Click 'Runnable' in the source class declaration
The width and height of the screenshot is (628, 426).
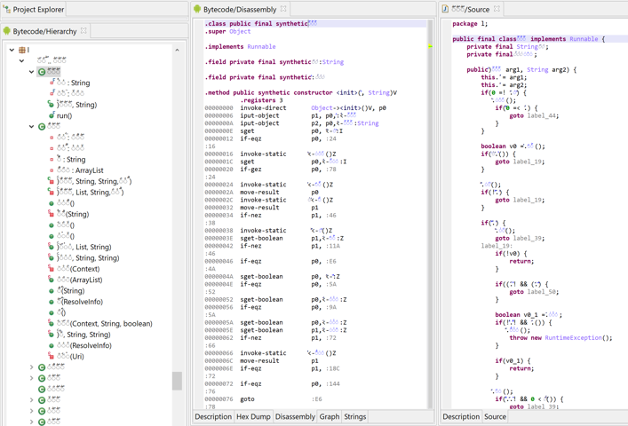[x=584, y=39]
